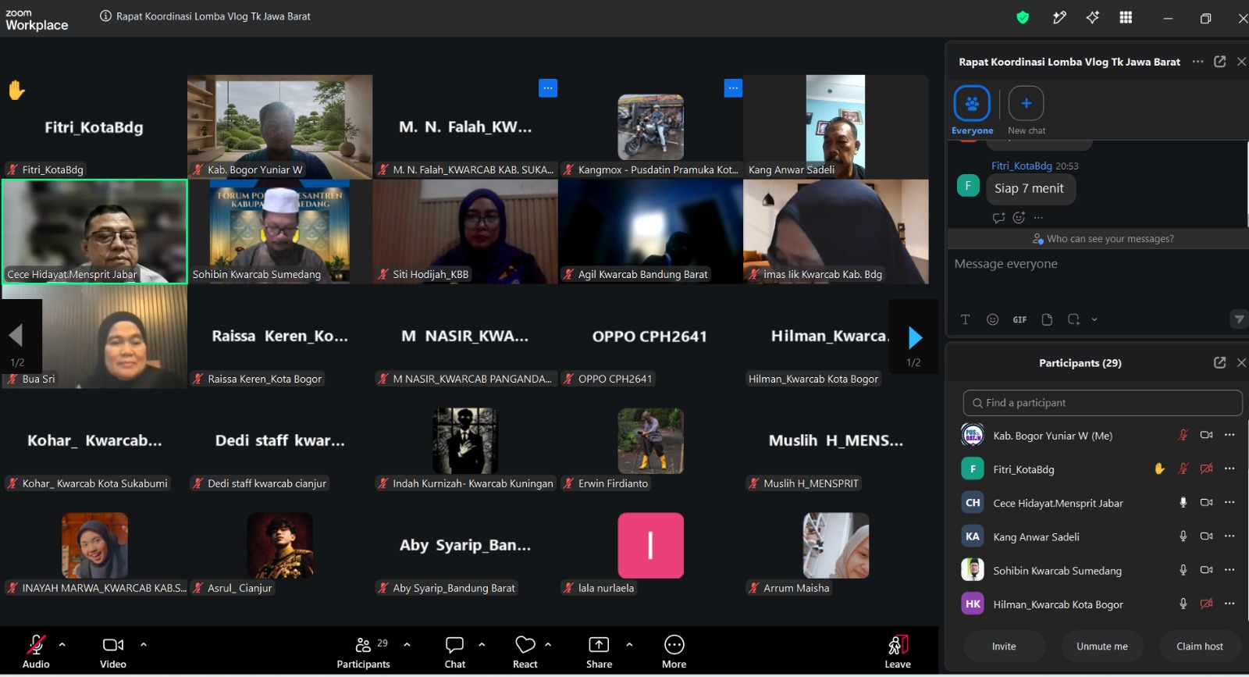Click the Claim host button
Image resolution: width=1249 pixels, height=677 pixels.
[1200, 647]
